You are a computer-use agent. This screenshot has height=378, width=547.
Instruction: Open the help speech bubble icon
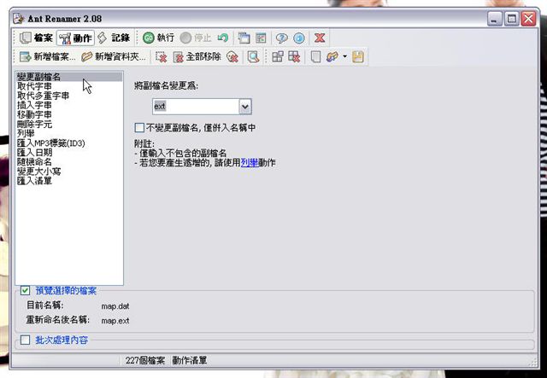pyautogui.click(x=281, y=38)
